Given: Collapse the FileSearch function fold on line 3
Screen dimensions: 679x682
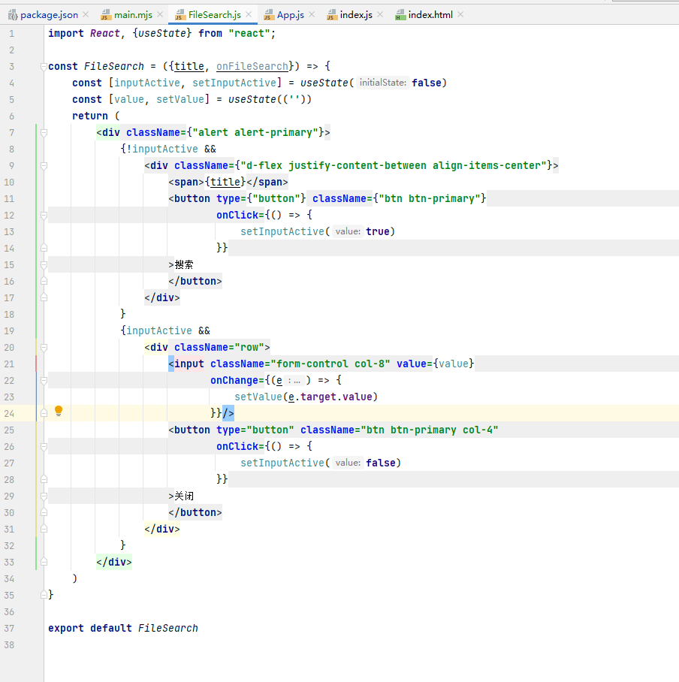Looking at the screenshot, I should [44, 67].
